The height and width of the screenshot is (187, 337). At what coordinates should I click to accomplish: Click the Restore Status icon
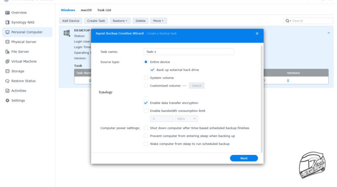pos(7,81)
